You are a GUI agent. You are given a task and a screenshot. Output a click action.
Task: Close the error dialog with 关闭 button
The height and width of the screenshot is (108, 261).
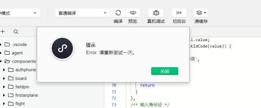(x=165, y=71)
